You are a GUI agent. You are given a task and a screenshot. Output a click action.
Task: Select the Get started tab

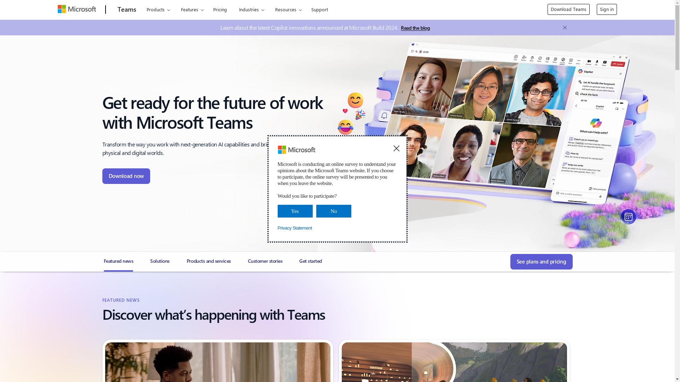(x=311, y=261)
